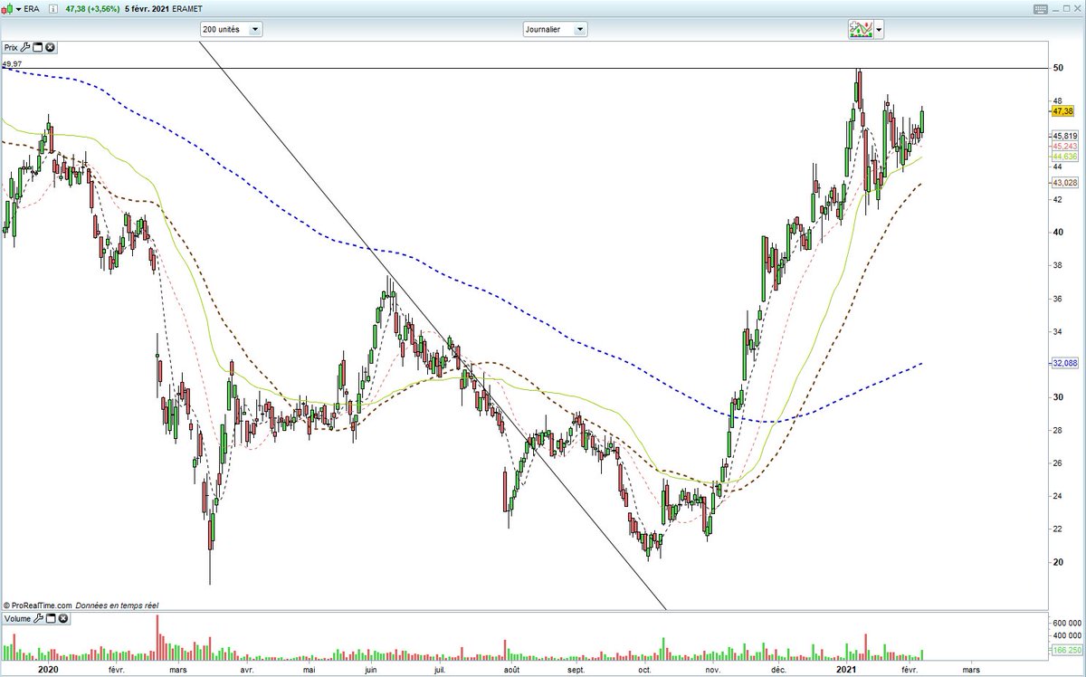The width and height of the screenshot is (1086, 677).
Task: Open the Journalier timeframe dropdown
Action: pos(555,29)
